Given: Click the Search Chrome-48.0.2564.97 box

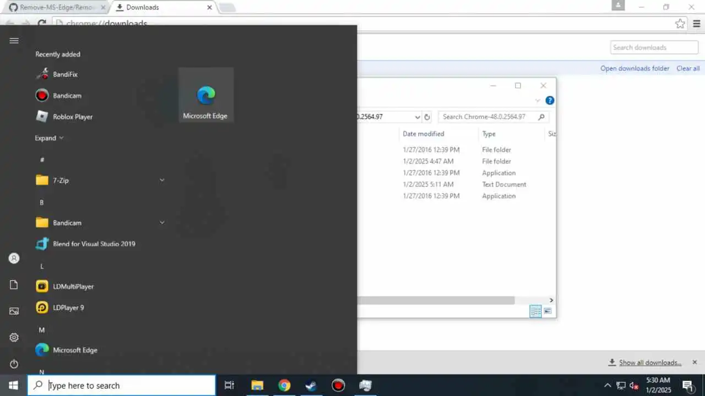Looking at the screenshot, I should pos(493,117).
